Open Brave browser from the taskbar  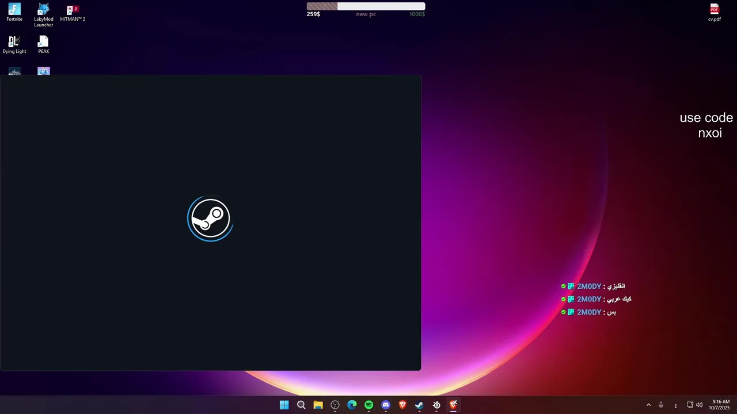[402, 405]
